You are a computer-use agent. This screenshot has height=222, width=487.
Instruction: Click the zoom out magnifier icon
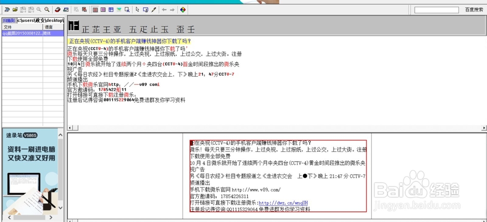[47, 10]
